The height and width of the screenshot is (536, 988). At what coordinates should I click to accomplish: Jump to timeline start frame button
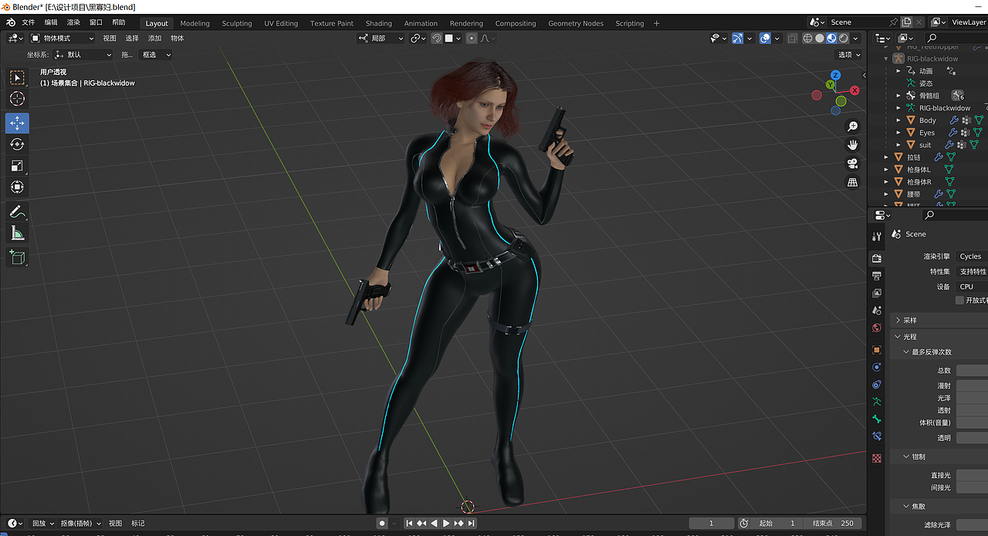click(x=410, y=524)
